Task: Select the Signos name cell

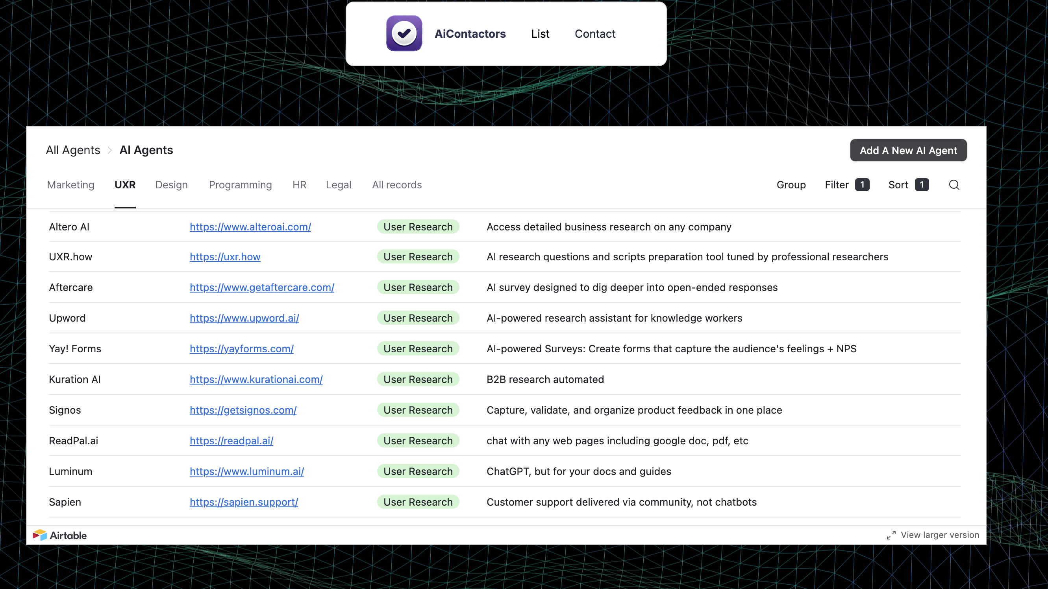Action: (x=65, y=410)
